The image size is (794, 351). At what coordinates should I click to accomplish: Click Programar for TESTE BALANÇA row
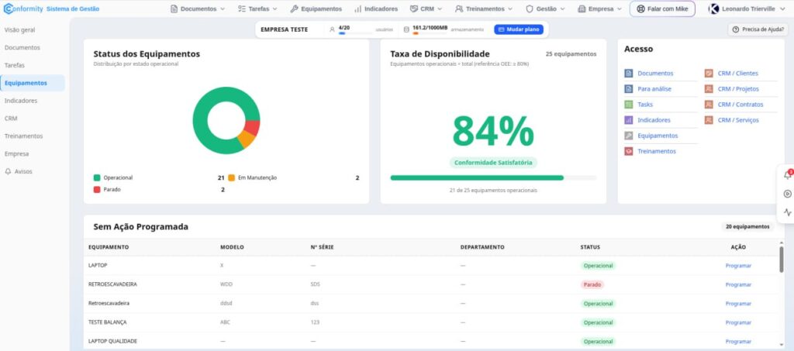click(738, 322)
